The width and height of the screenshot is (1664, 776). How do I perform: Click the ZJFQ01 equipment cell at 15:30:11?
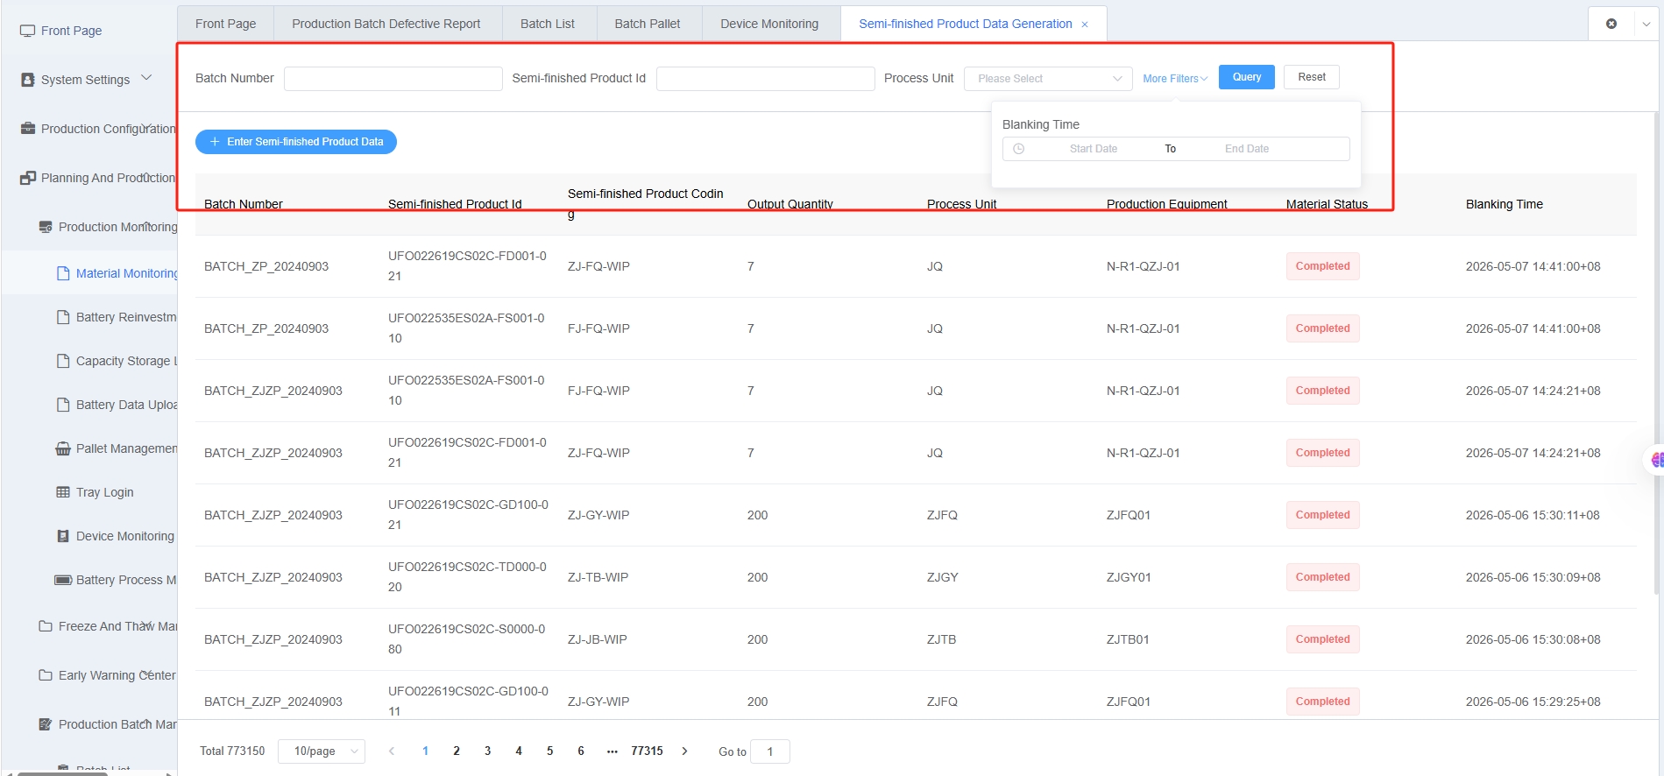[1129, 515]
